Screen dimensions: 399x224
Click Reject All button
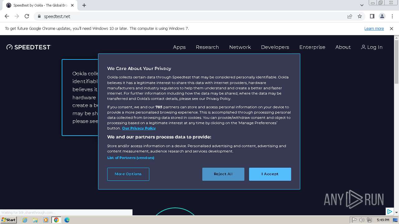[x=223, y=174]
